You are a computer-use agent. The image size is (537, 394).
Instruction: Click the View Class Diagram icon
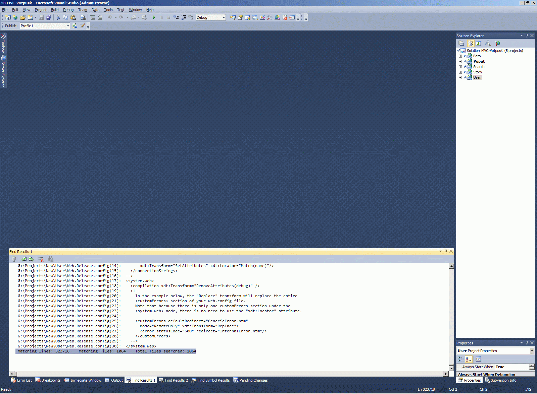(488, 43)
